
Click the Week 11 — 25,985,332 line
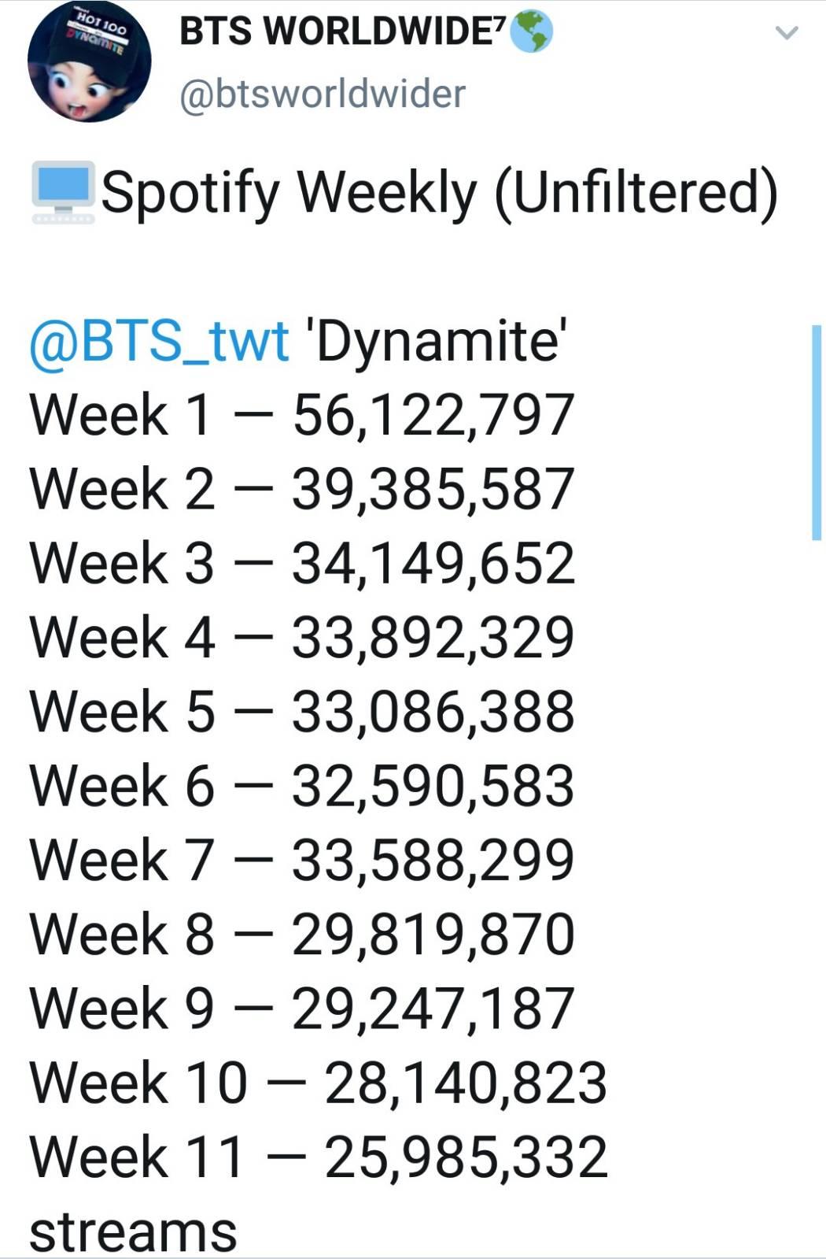click(x=319, y=1155)
